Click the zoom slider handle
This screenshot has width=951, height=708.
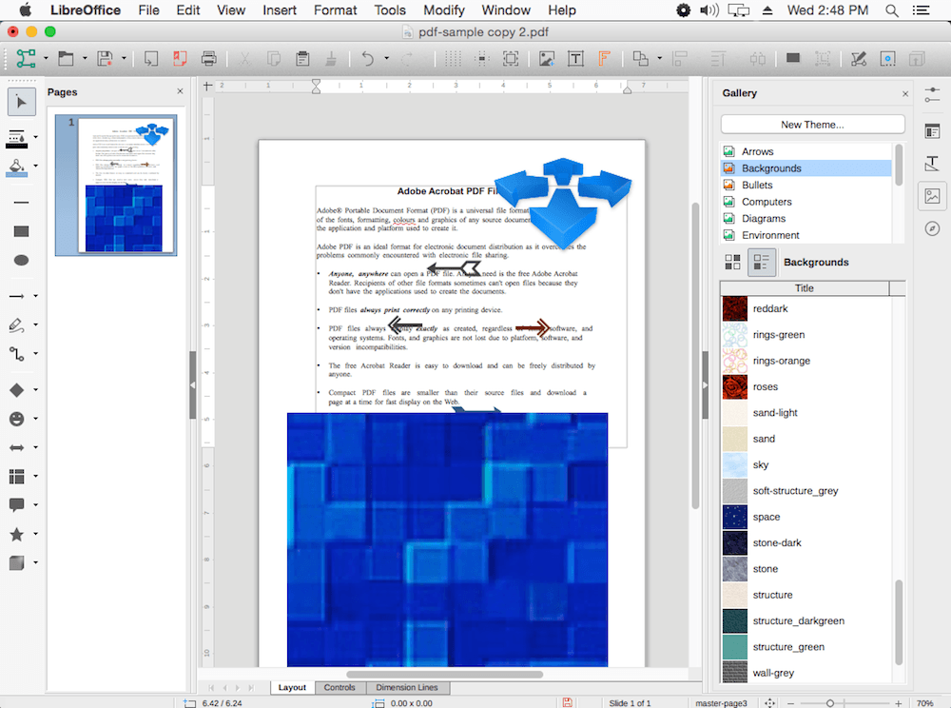(x=829, y=703)
